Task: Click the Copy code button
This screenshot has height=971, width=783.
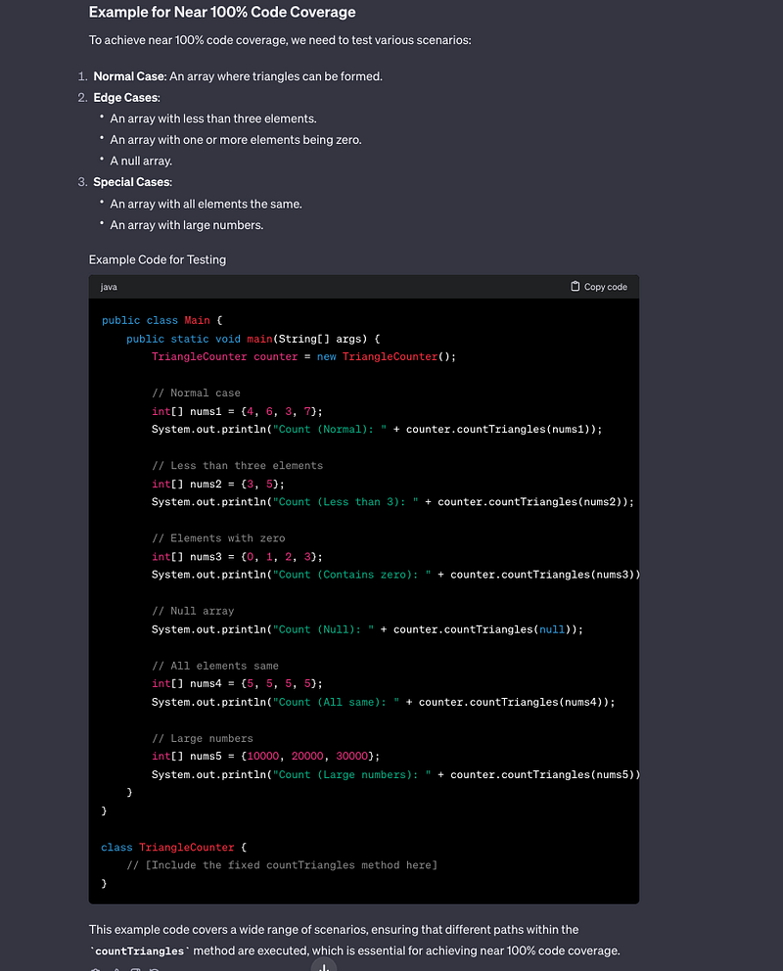Action: (x=599, y=287)
